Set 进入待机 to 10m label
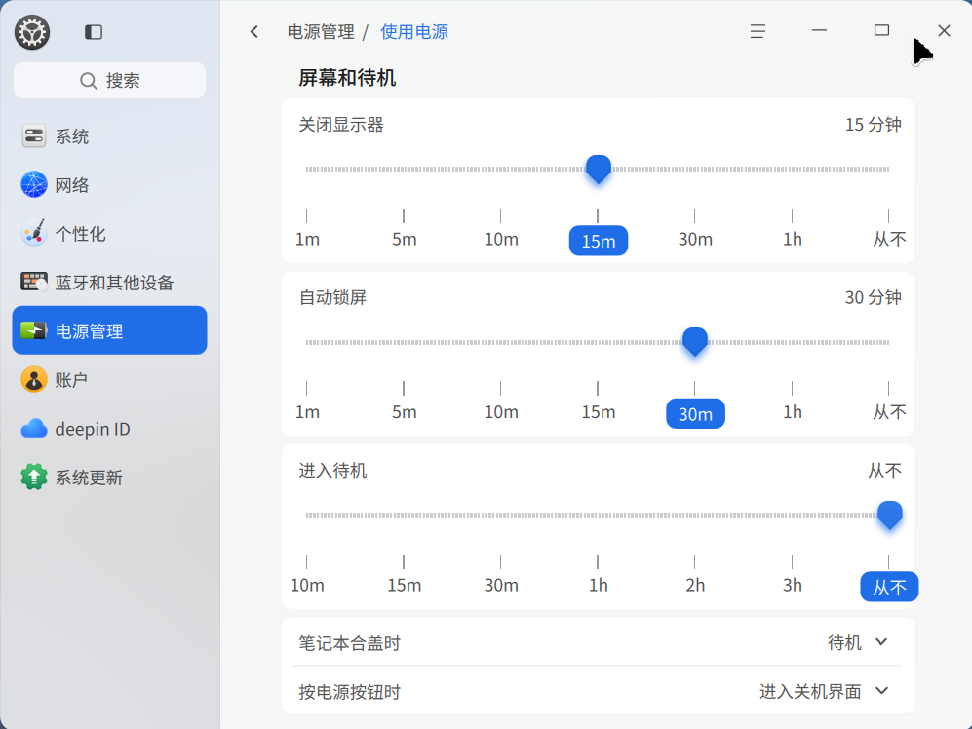This screenshot has height=729, width=972. [x=307, y=585]
